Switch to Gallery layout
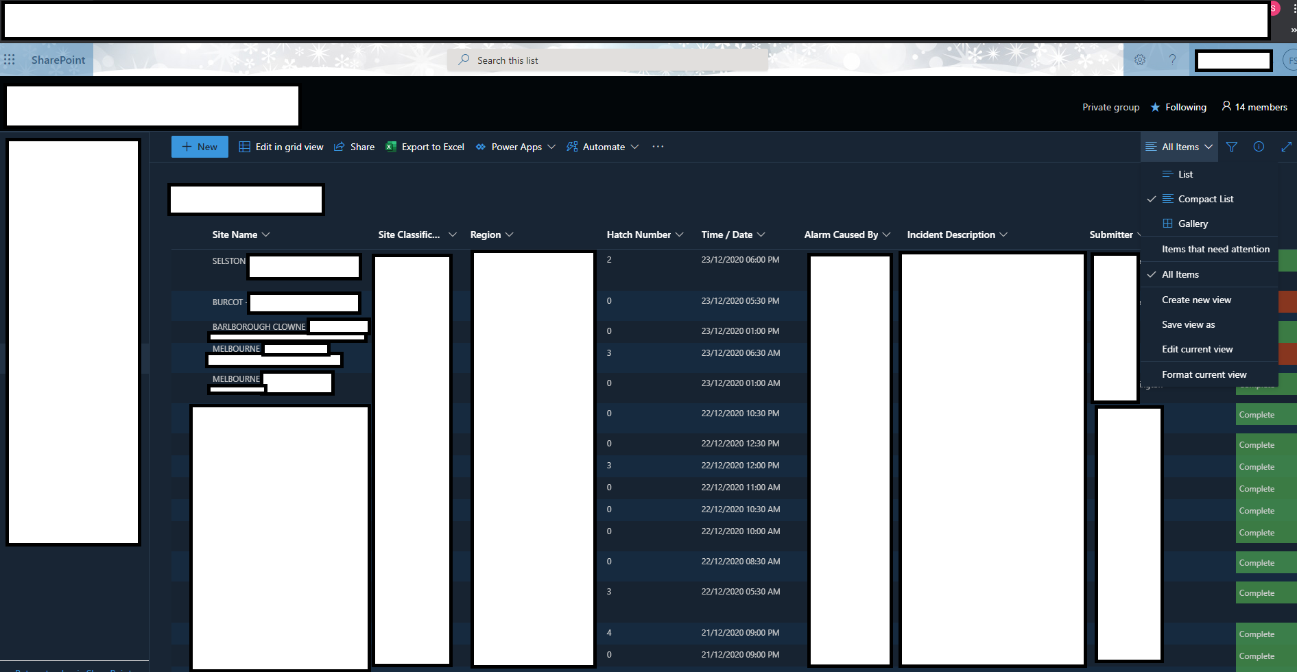This screenshot has height=672, width=1297. click(1209, 224)
